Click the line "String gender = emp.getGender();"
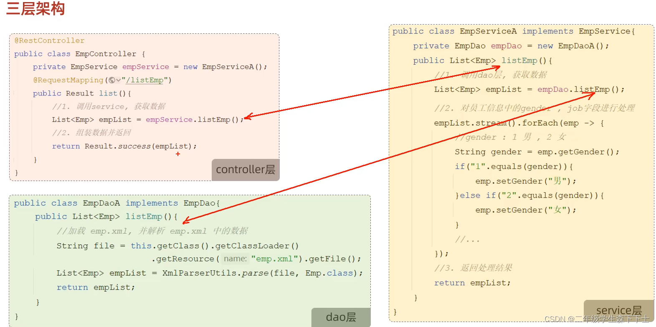This screenshot has width=656, height=327. click(x=537, y=152)
